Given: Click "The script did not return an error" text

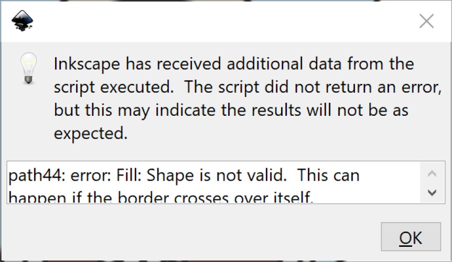Looking at the screenshot, I should 313,88.
